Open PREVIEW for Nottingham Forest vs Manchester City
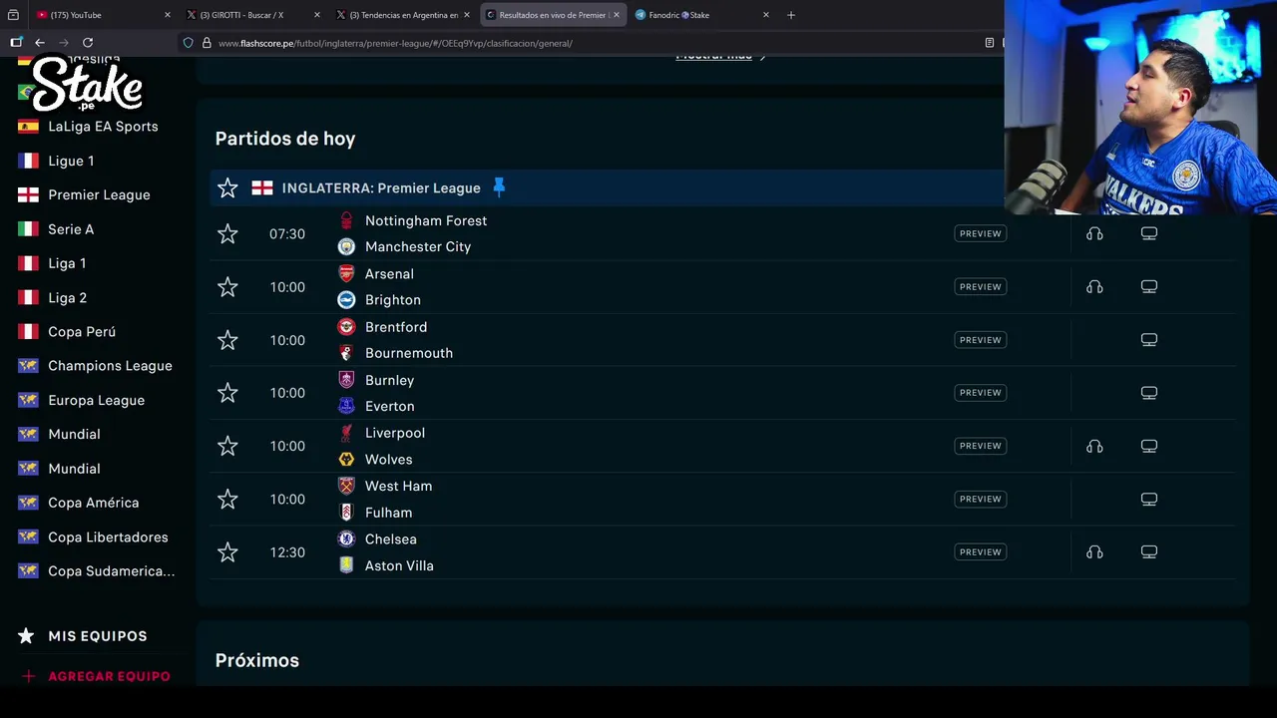 point(980,233)
